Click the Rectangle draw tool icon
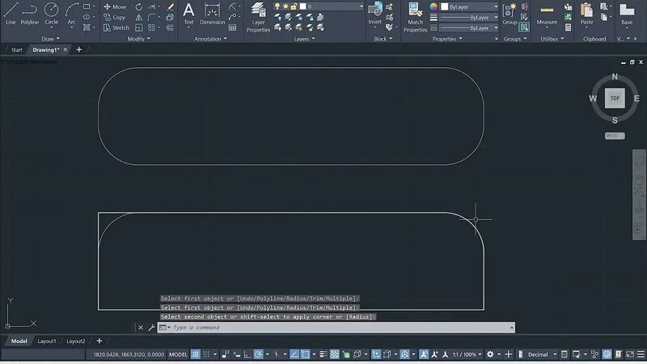This screenshot has height=364, width=647. 87,6
